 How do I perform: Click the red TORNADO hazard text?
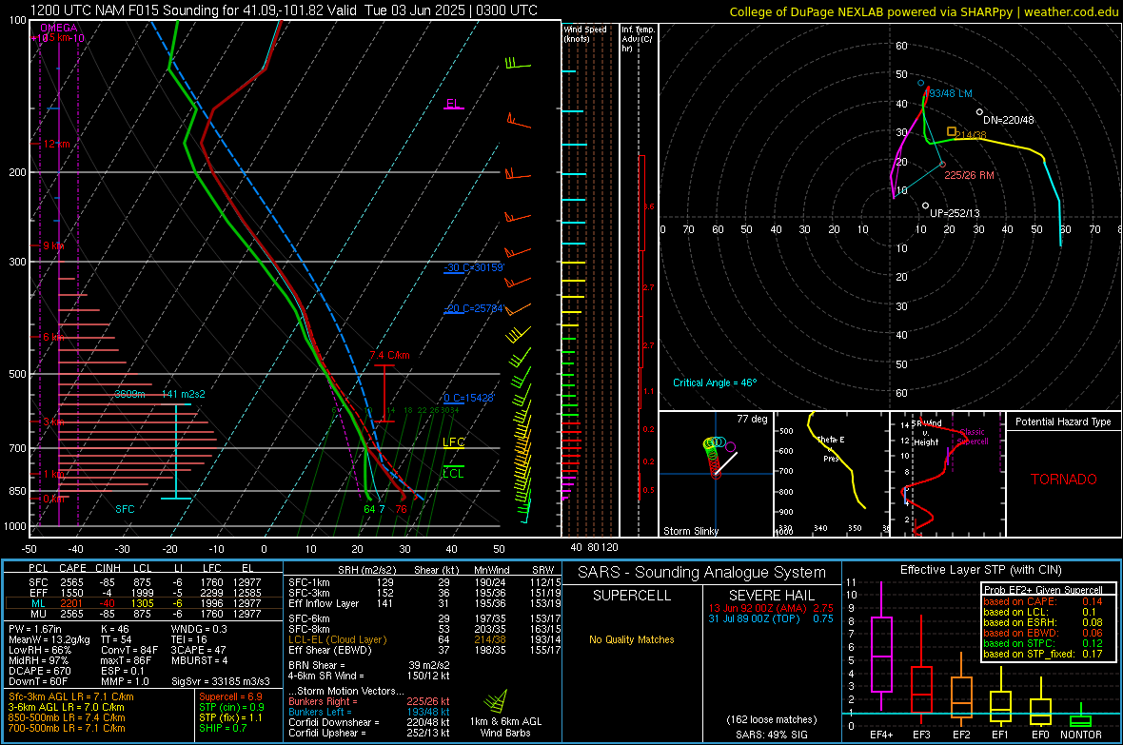point(1064,480)
